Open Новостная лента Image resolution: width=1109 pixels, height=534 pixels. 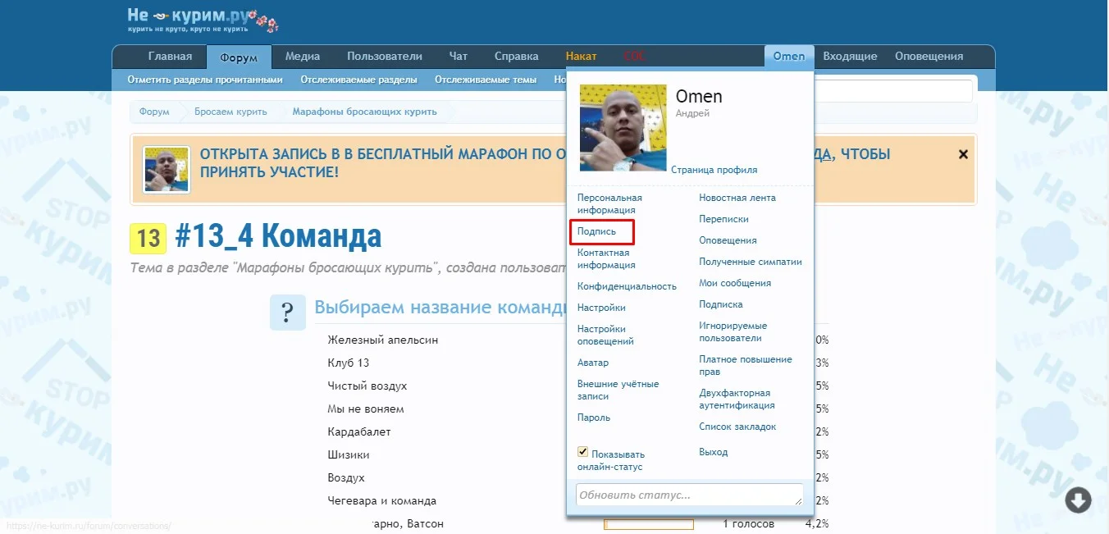pos(737,198)
